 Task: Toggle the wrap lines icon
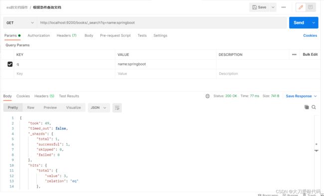117,108
